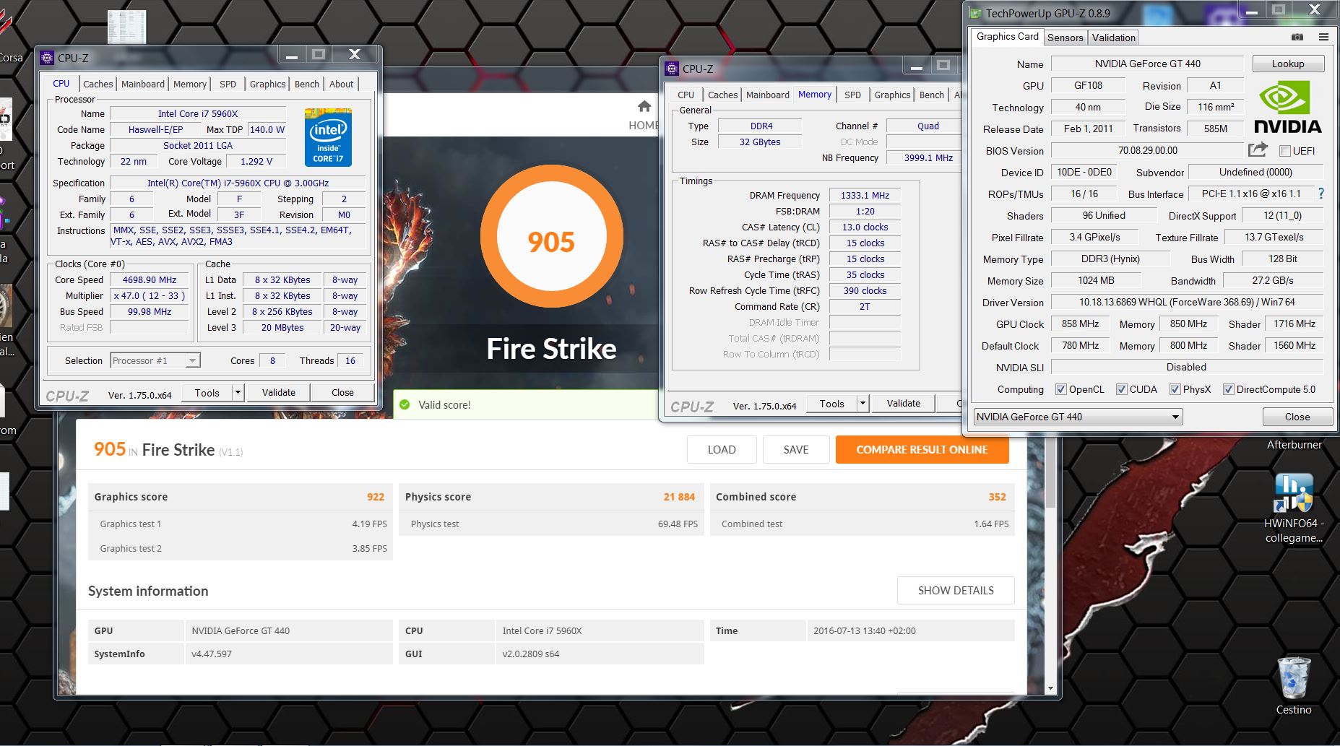Click the Close button in GPU-Z
This screenshot has width=1340, height=746.
[x=1297, y=417]
